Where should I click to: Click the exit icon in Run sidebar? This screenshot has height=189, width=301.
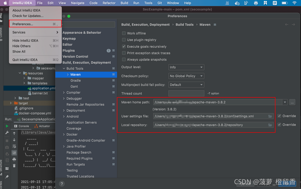[x=7, y=160]
